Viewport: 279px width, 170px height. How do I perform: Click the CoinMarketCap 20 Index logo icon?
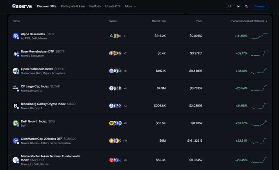(x=16, y=141)
